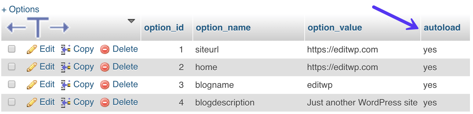Expand the + Options link

20,9
